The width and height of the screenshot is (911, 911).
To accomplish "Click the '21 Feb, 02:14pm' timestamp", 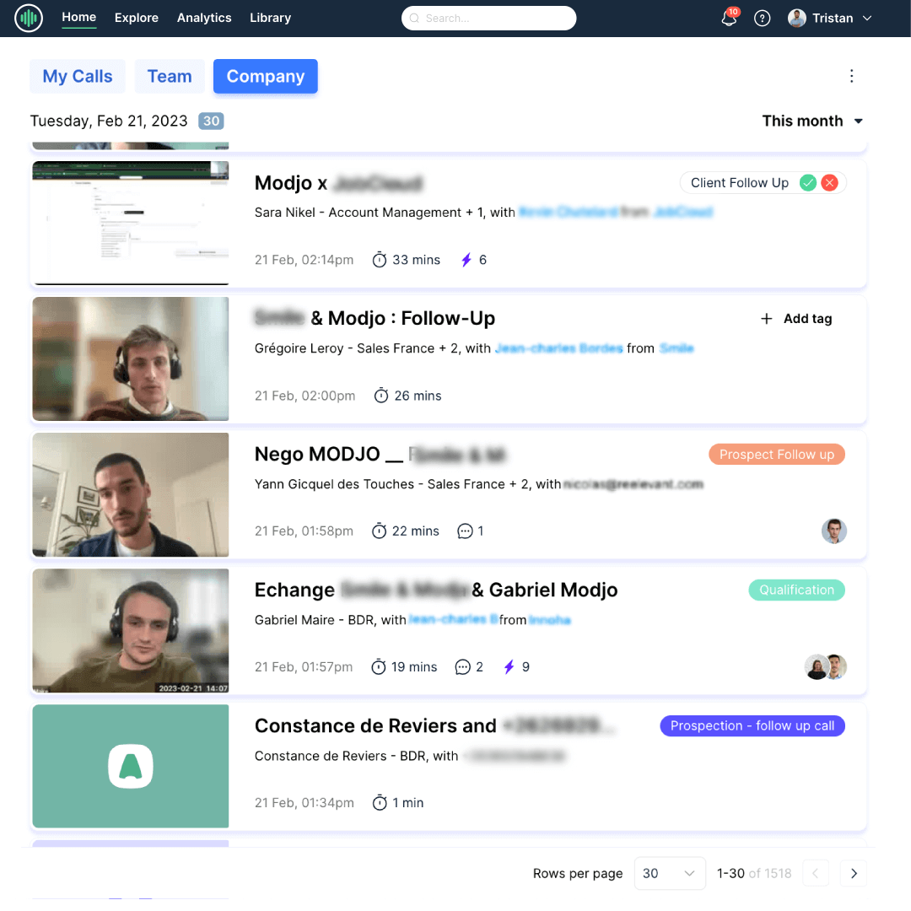I will (x=304, y=260).
